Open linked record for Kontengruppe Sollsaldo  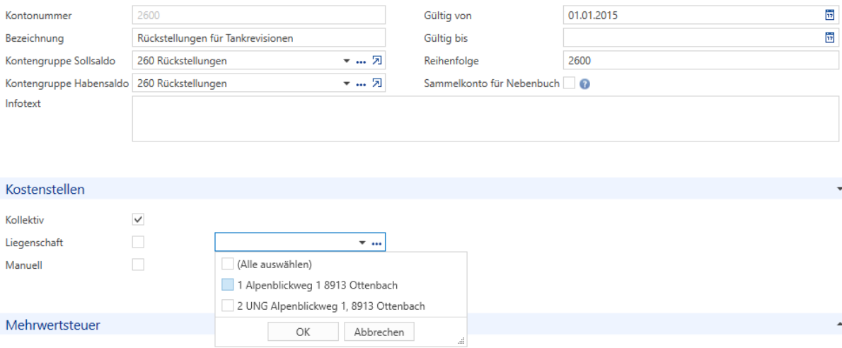[376, 61]
